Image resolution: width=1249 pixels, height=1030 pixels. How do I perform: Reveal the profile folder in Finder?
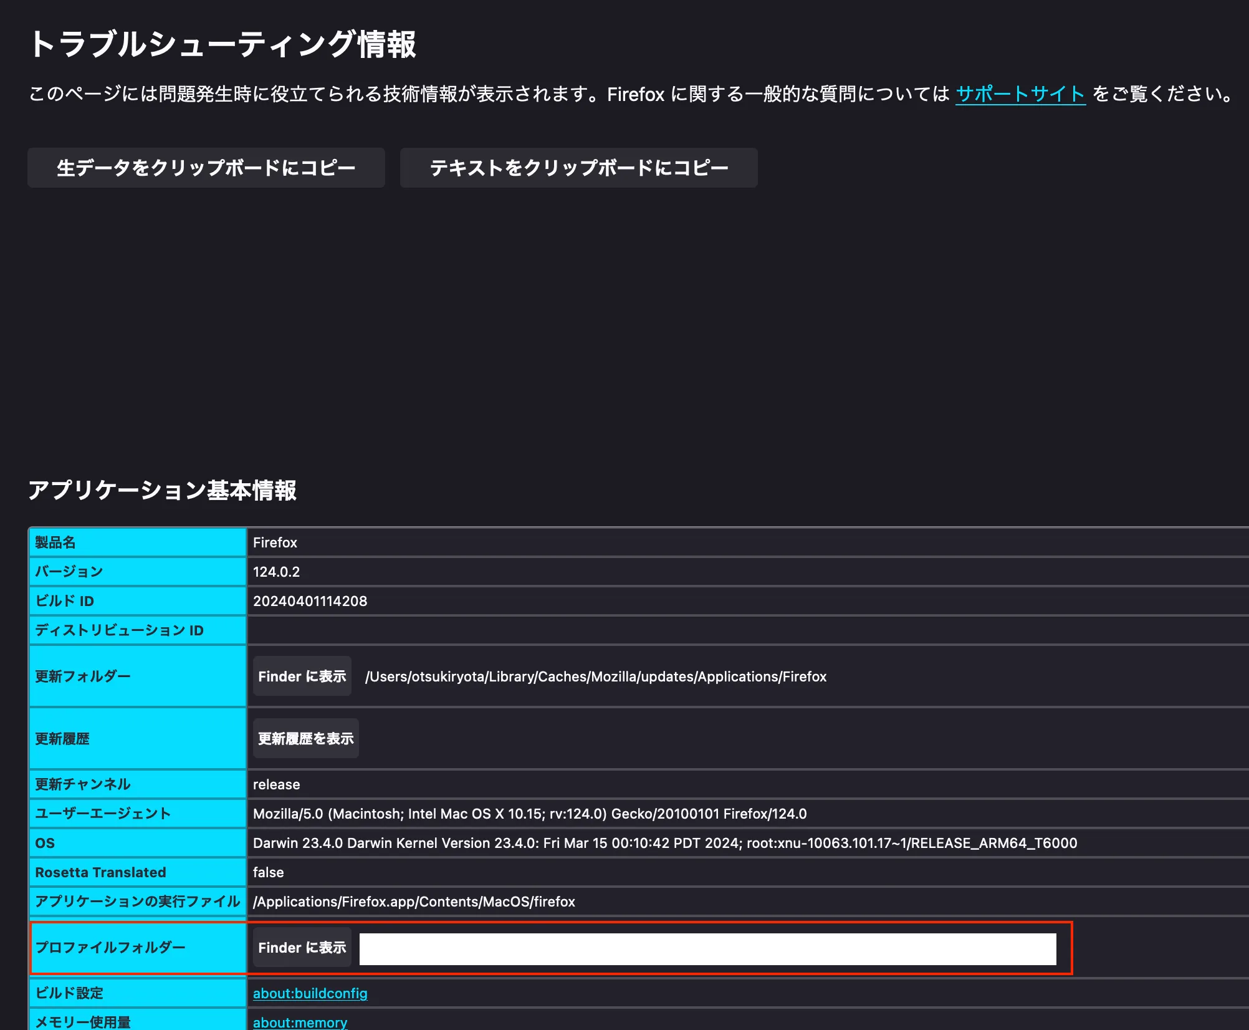click(x=302, y=947)
